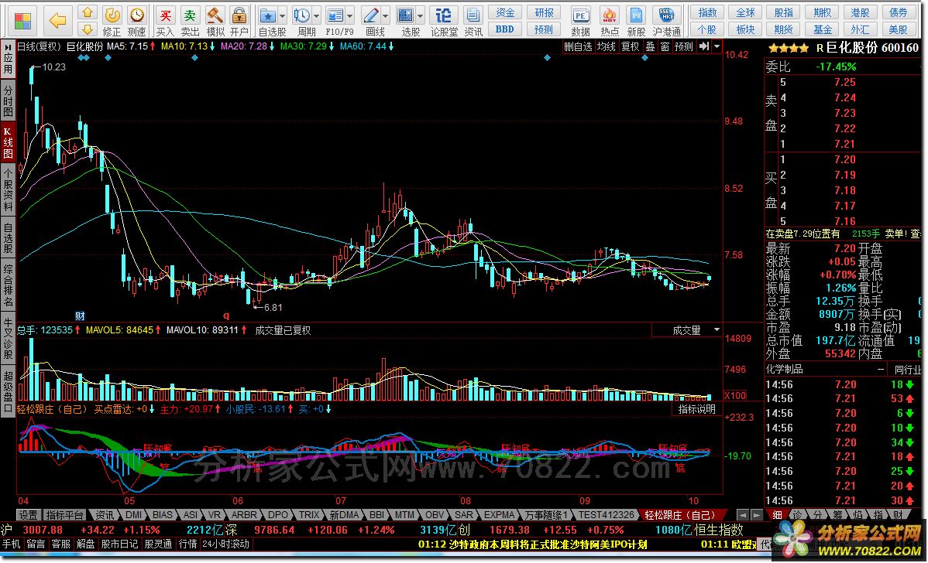The width and height of the screenshot is (928, 563).
Task: Toggle the 窗 window option
Action: pos(665,46)
